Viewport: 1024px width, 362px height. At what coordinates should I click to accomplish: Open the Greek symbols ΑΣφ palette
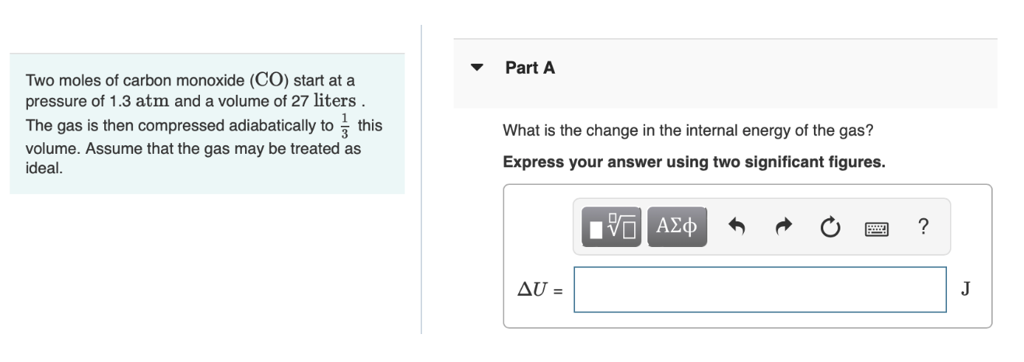click(677, 227)
